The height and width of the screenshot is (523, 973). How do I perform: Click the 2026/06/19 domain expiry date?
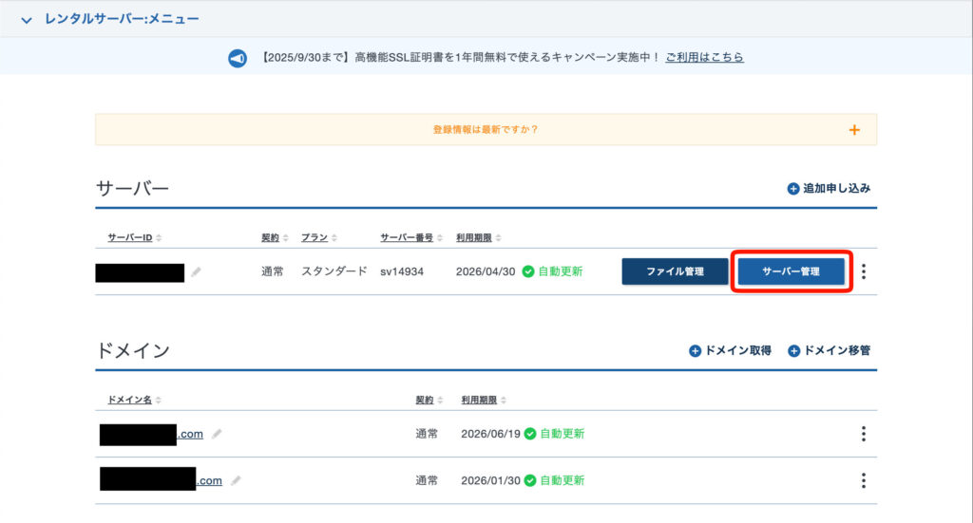[x=490, y=434]
